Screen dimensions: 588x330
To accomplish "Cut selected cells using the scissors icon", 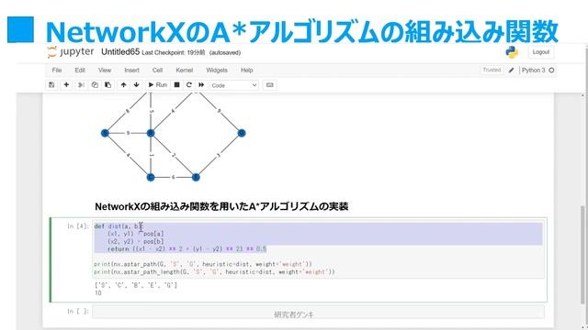I will [x=81, y=85].
